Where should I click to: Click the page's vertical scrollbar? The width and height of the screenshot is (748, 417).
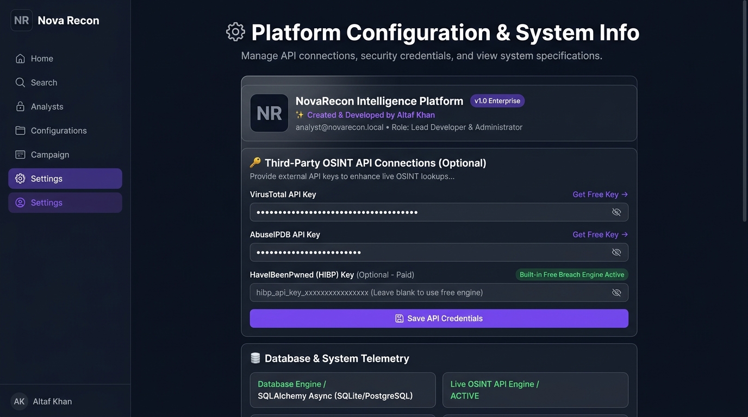745,111
